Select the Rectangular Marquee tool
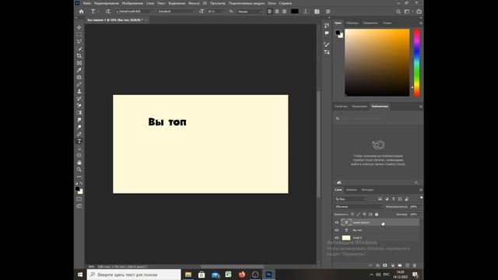498x280 pixels. [79, 34]
